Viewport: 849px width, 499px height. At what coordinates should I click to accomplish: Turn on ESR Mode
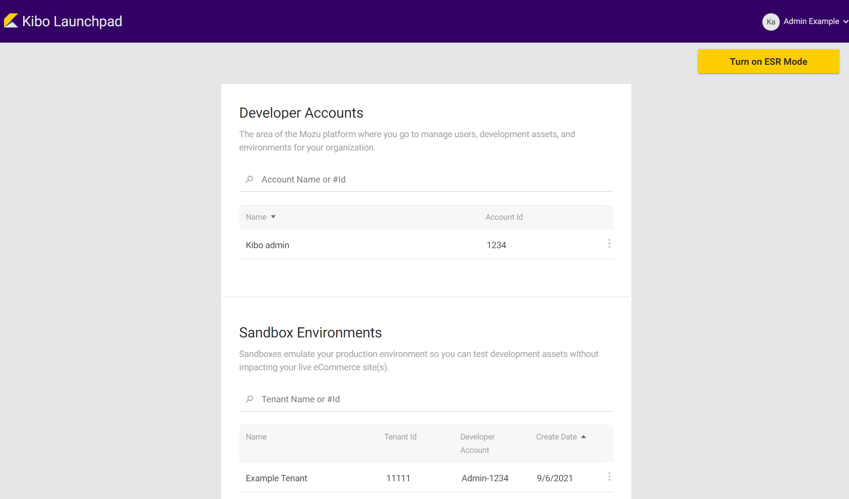pyautogui.click(x=768, y=62)
